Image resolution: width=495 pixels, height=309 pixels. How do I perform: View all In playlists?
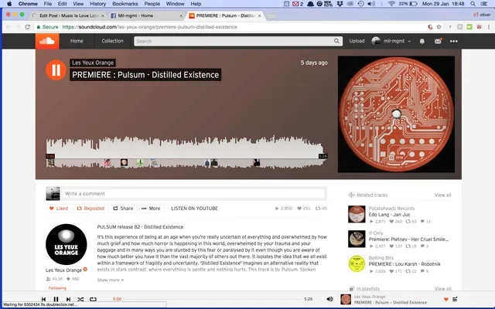442,288
